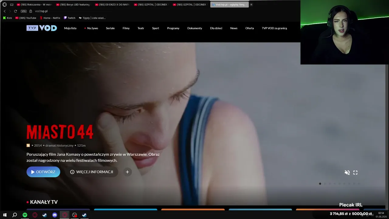The width and height of the screenshot is (389, 219).
Task: Click the TVP VOD logo
Action: pos(42,28)
